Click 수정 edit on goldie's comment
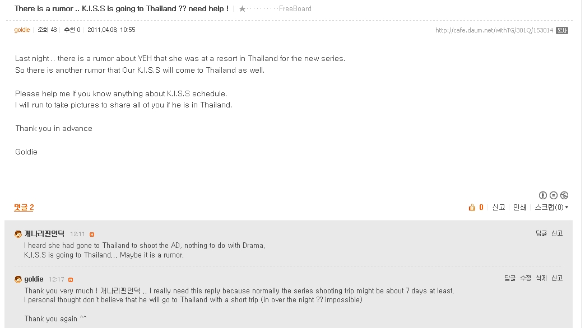585x328 pixels. click(526, 278)
